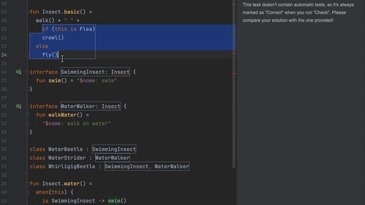Viewport: 365px width, 205px height.
Task: Click the fly() call on line 24
Action: tap(50, 55)
